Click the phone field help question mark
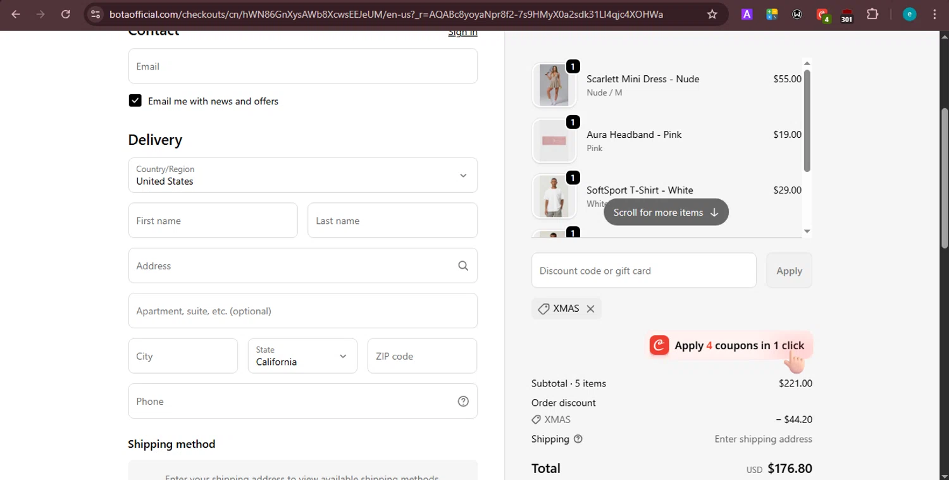Image resolution: width=949 pixels, height=480 pixels. click(463, 401)
